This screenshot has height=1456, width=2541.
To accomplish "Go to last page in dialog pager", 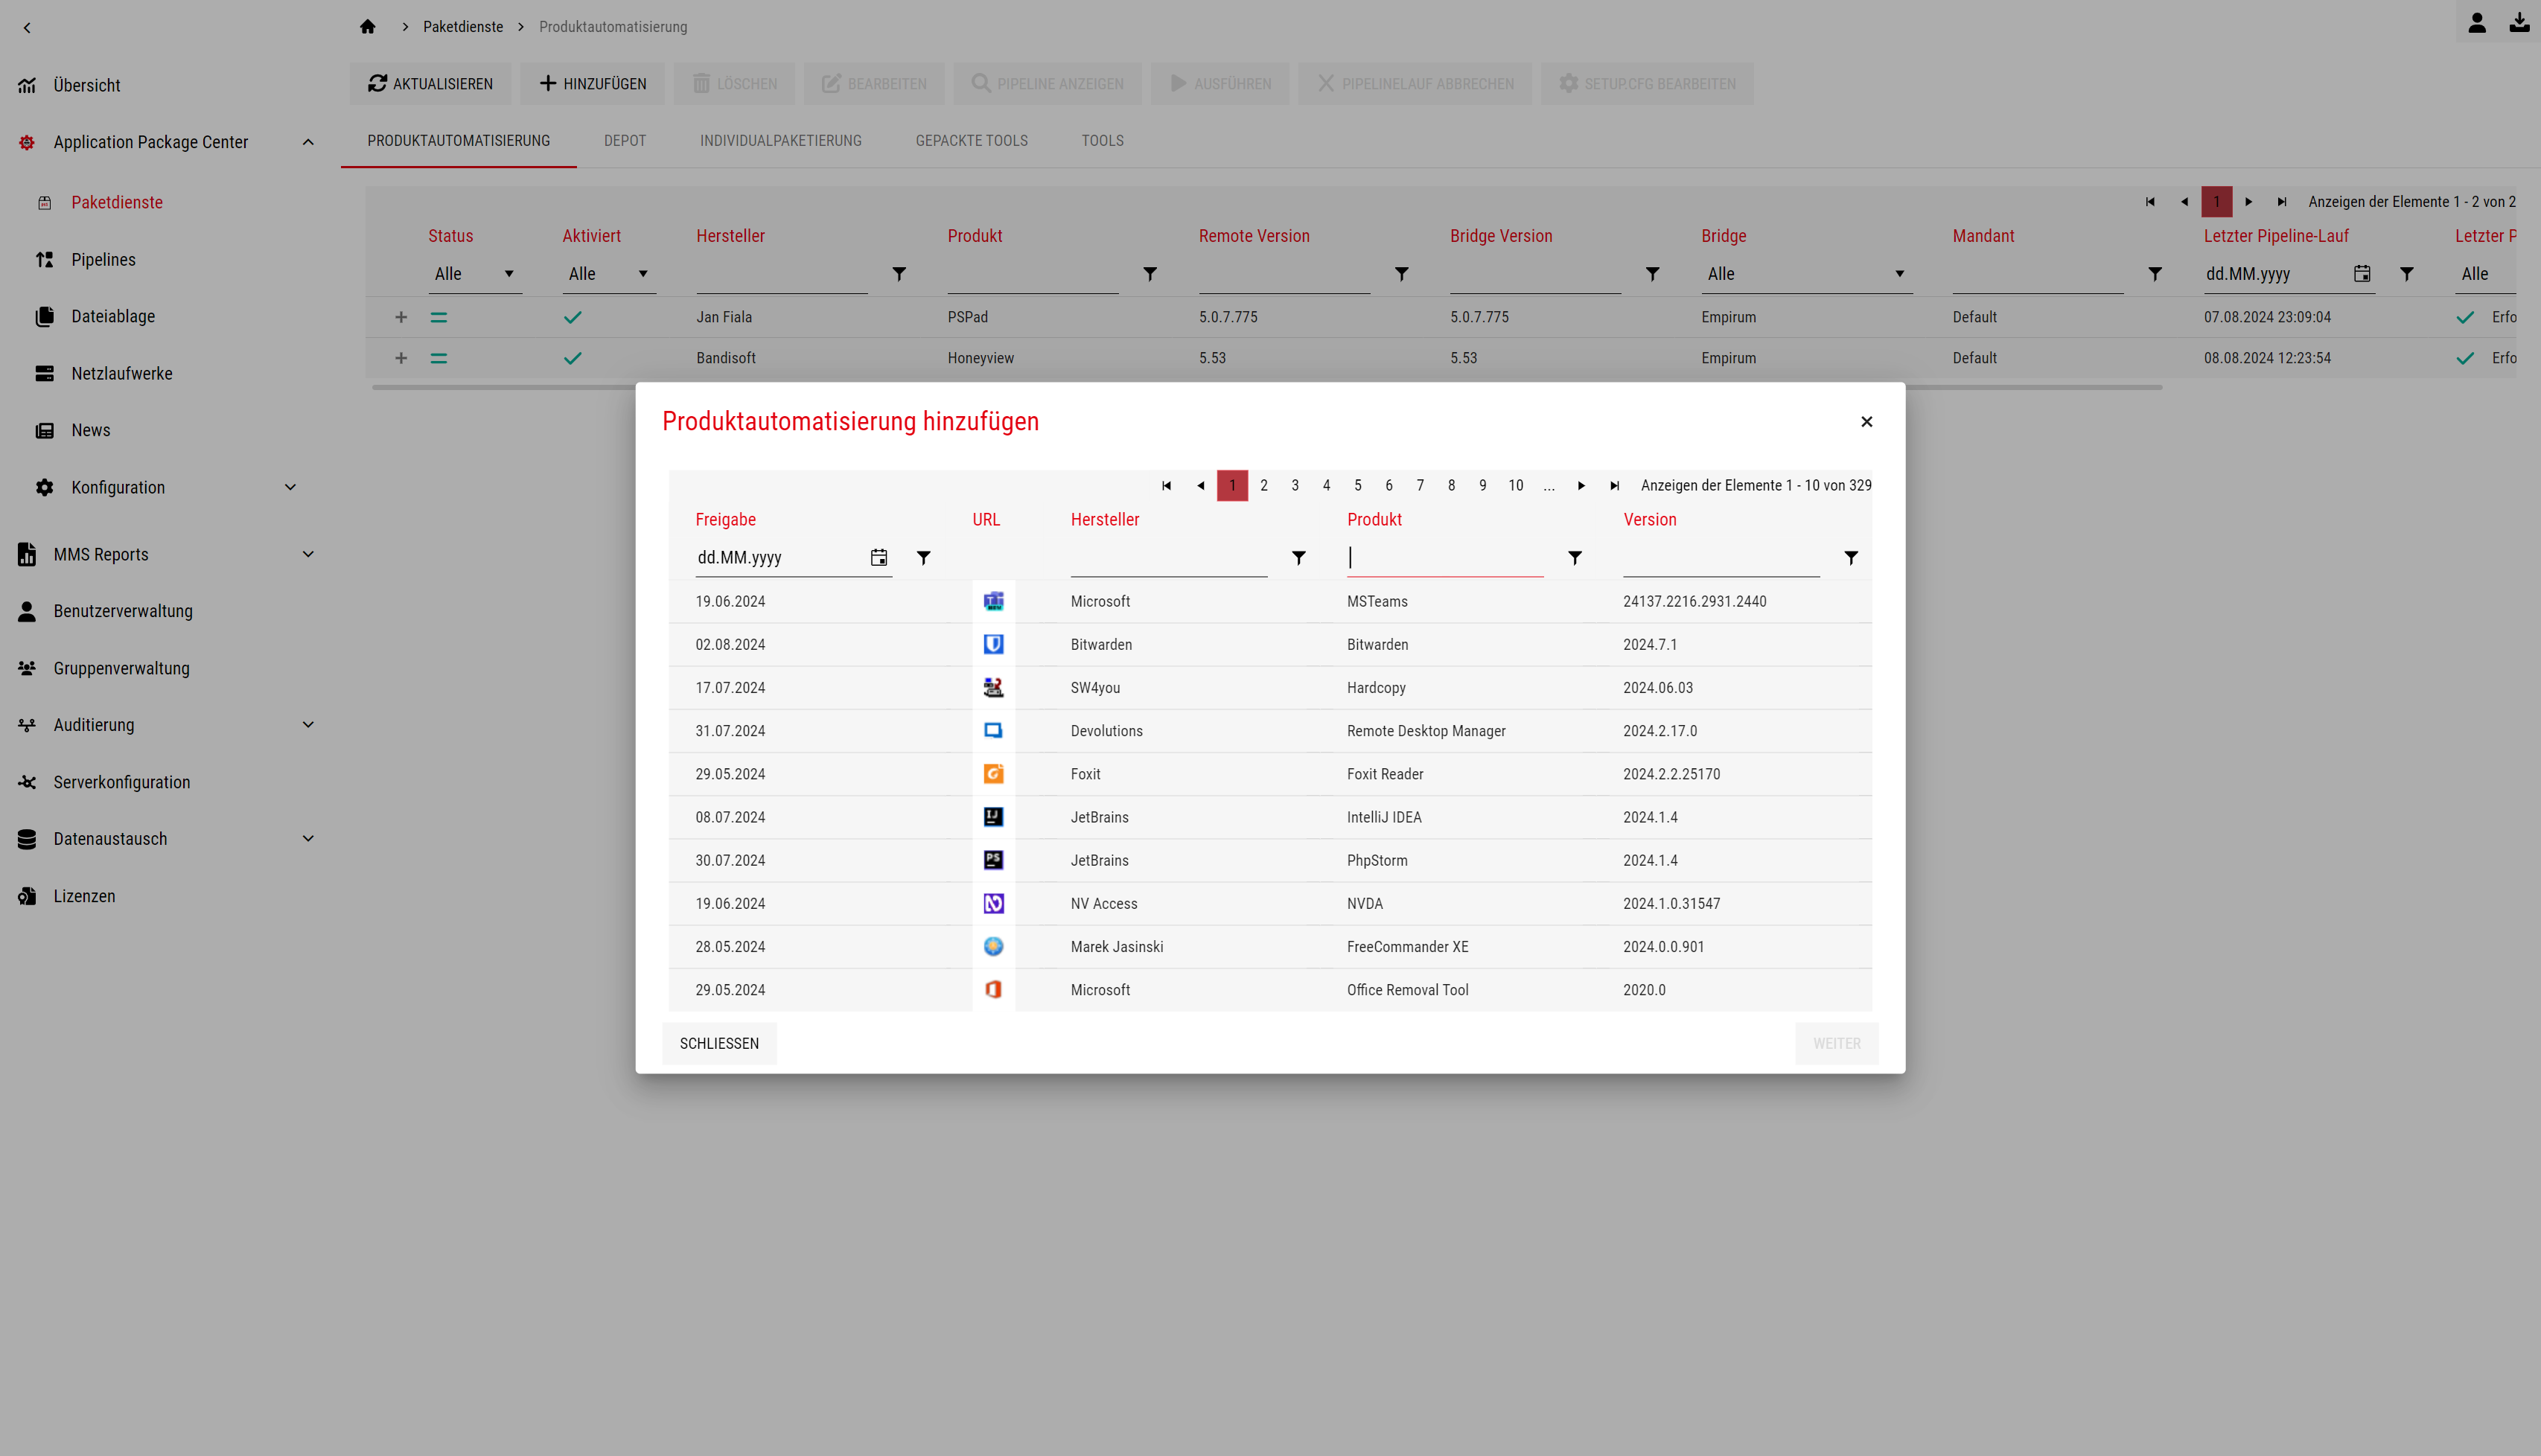I will point(1614,485).
